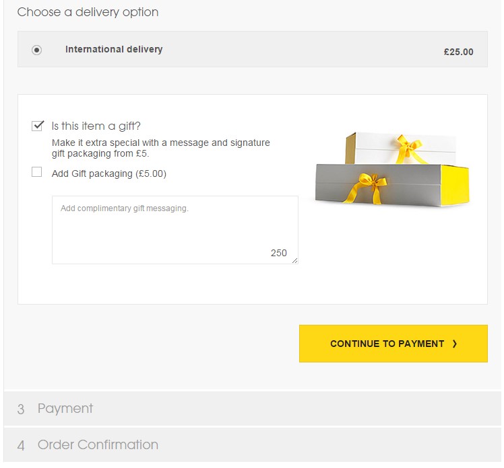Select the International delivery radio button
This screenshot has width=504, height=468.
pos(36,50)
